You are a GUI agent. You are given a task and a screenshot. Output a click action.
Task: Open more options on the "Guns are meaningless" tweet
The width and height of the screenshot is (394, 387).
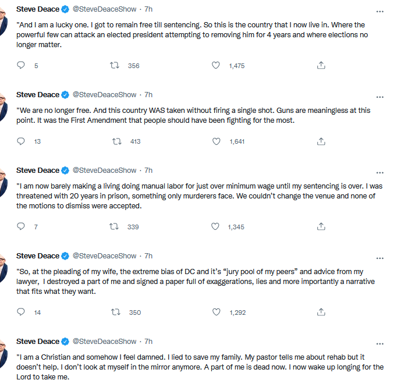point(380,97)
